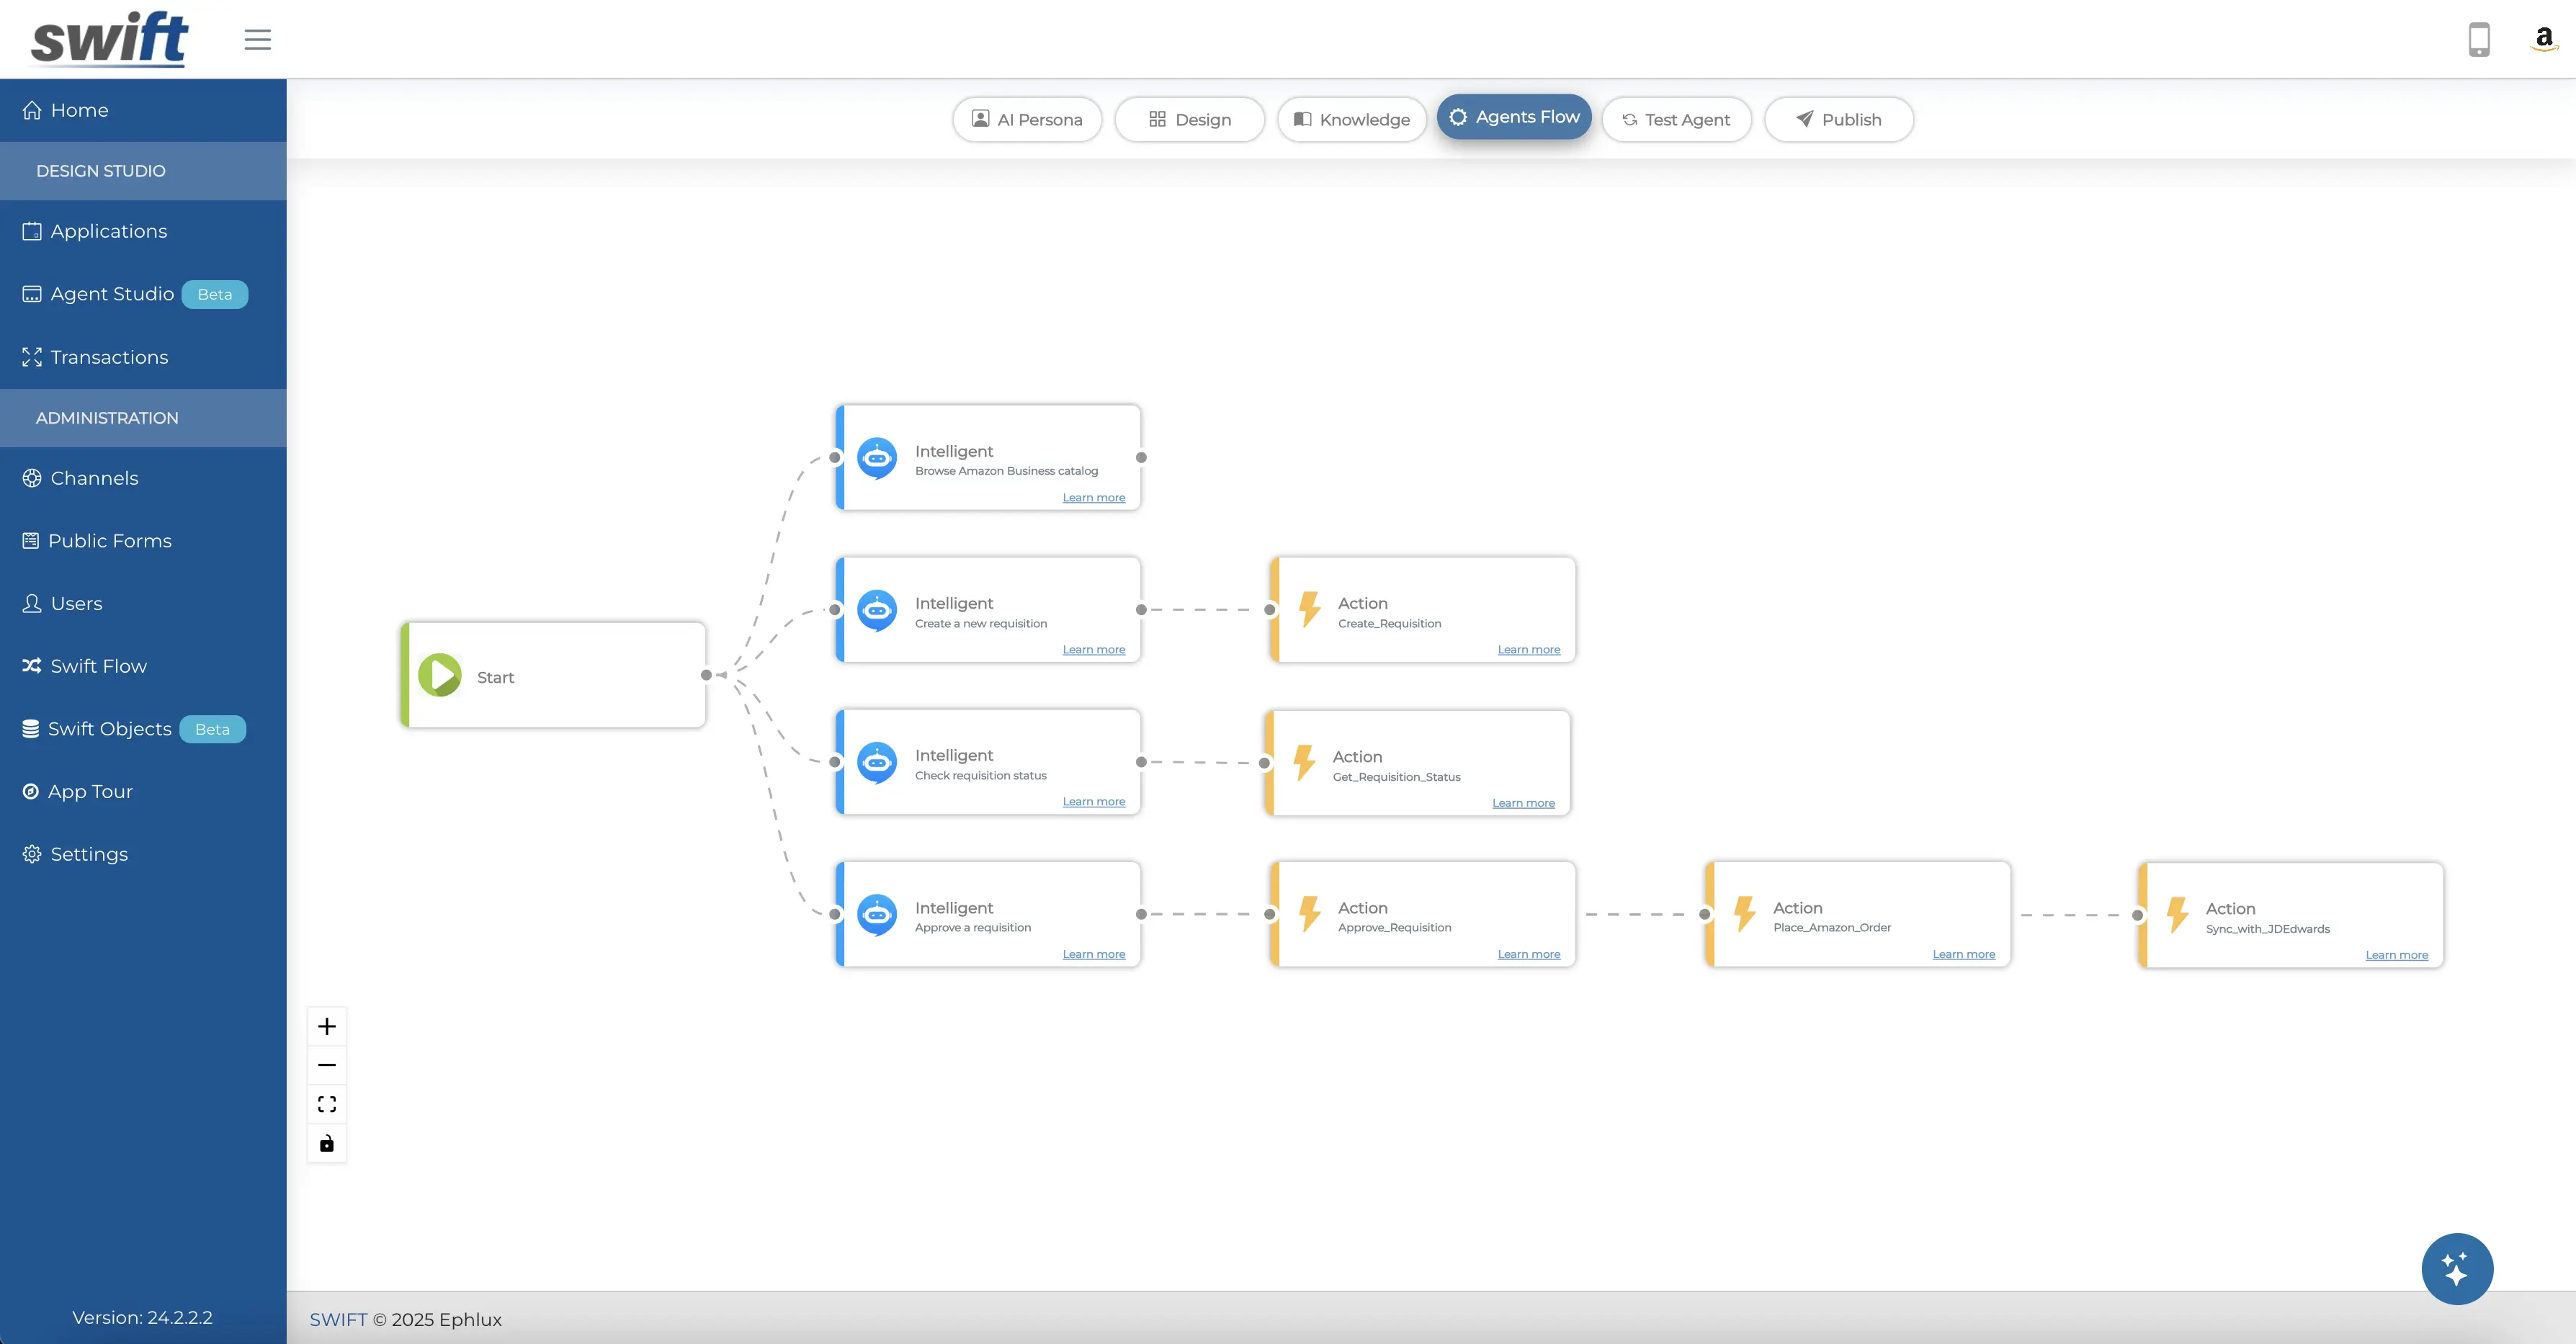Screen dimensions: 2576x1344
Task: Open Learn more on Sync_with_JDEdwards action
Action: pos(2396,955)
